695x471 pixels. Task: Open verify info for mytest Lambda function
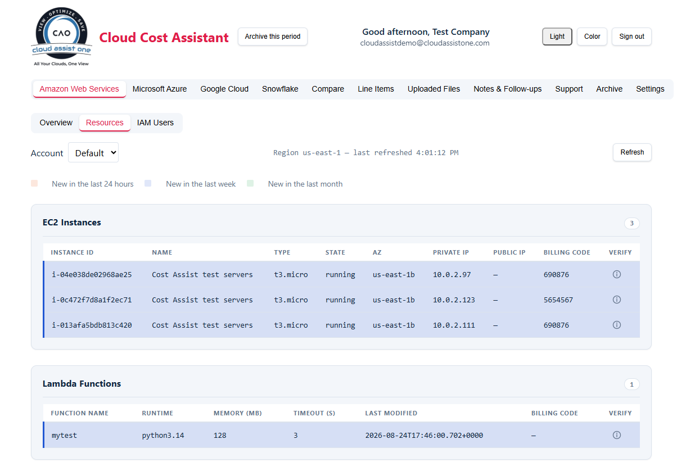pos(616,435)
